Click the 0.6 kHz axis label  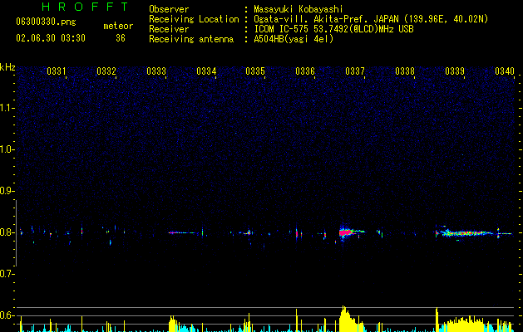pos(7,315)
